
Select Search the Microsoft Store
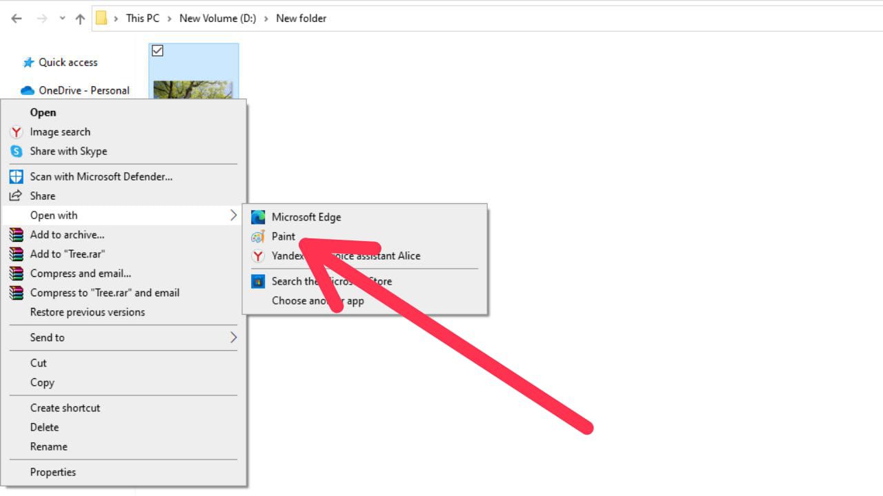click(365, 280)
